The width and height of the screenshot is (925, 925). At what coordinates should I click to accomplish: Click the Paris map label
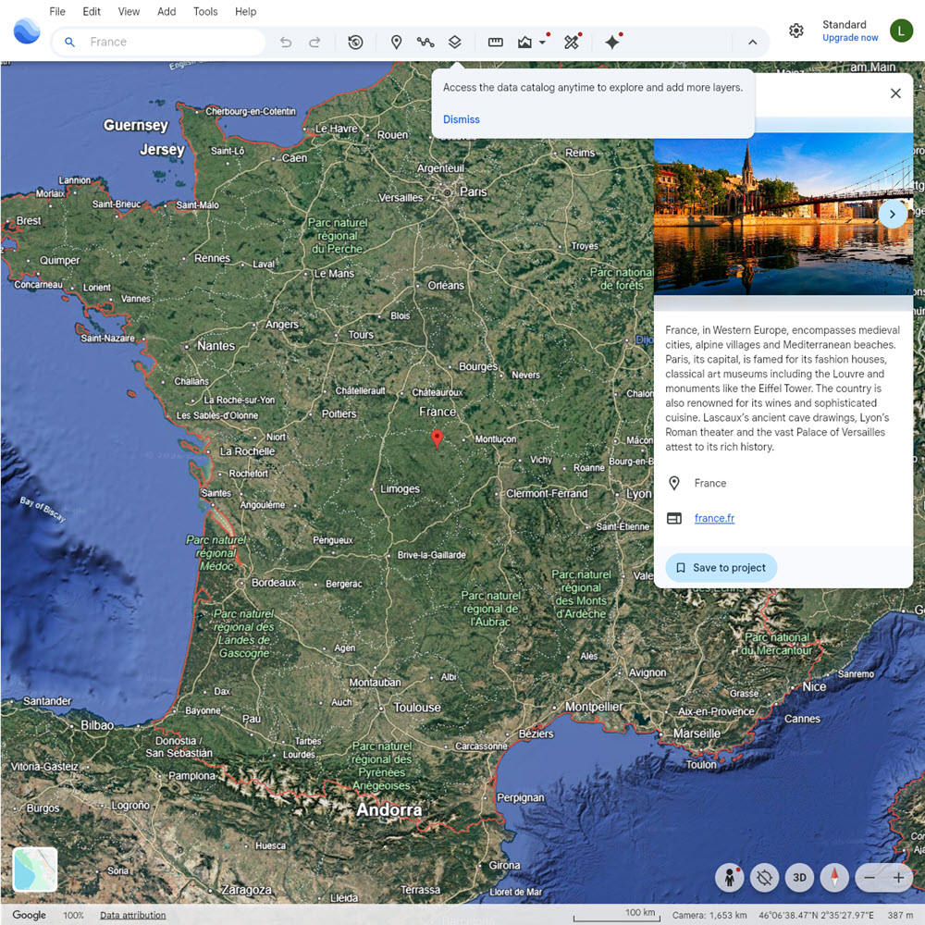473,191
